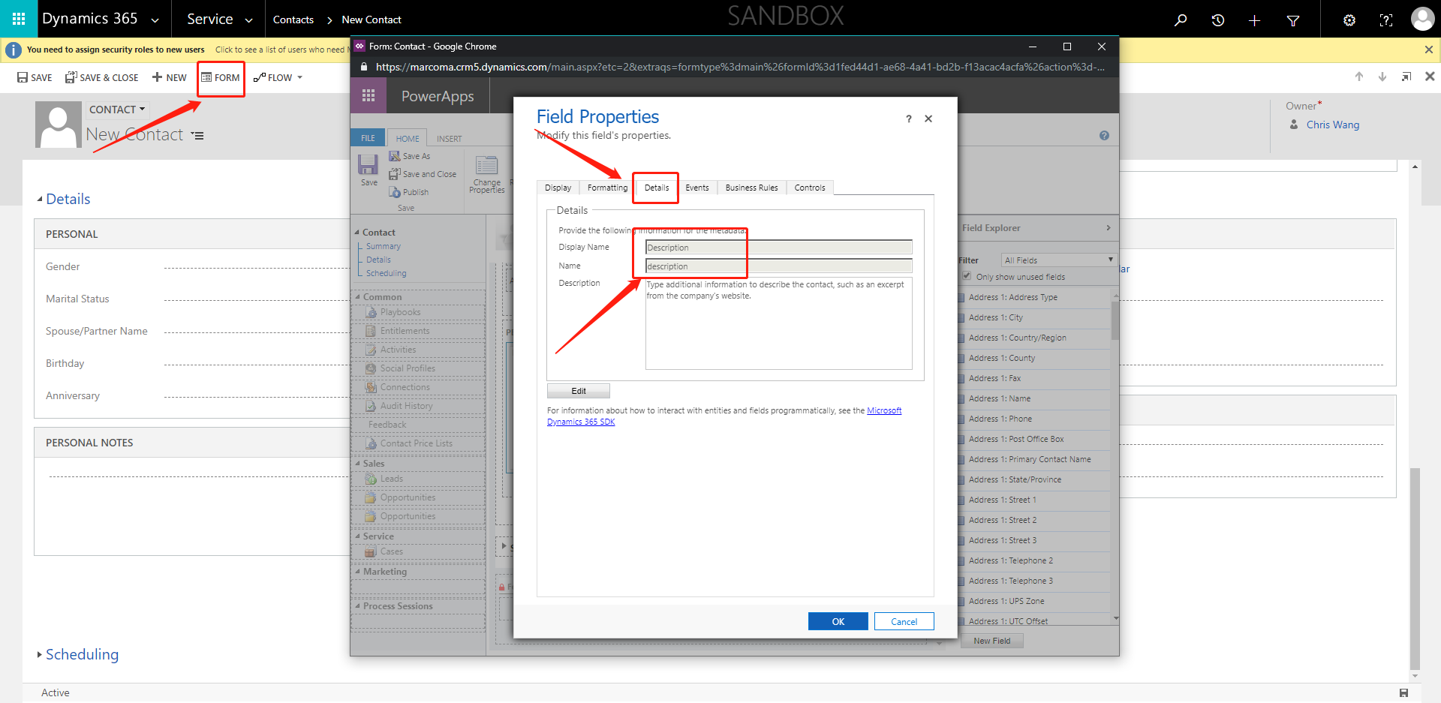1441x703 pixels.
Task: Switch to the INSERT ribbon tab
Action: pyautogui.click(x=449, y=139)
